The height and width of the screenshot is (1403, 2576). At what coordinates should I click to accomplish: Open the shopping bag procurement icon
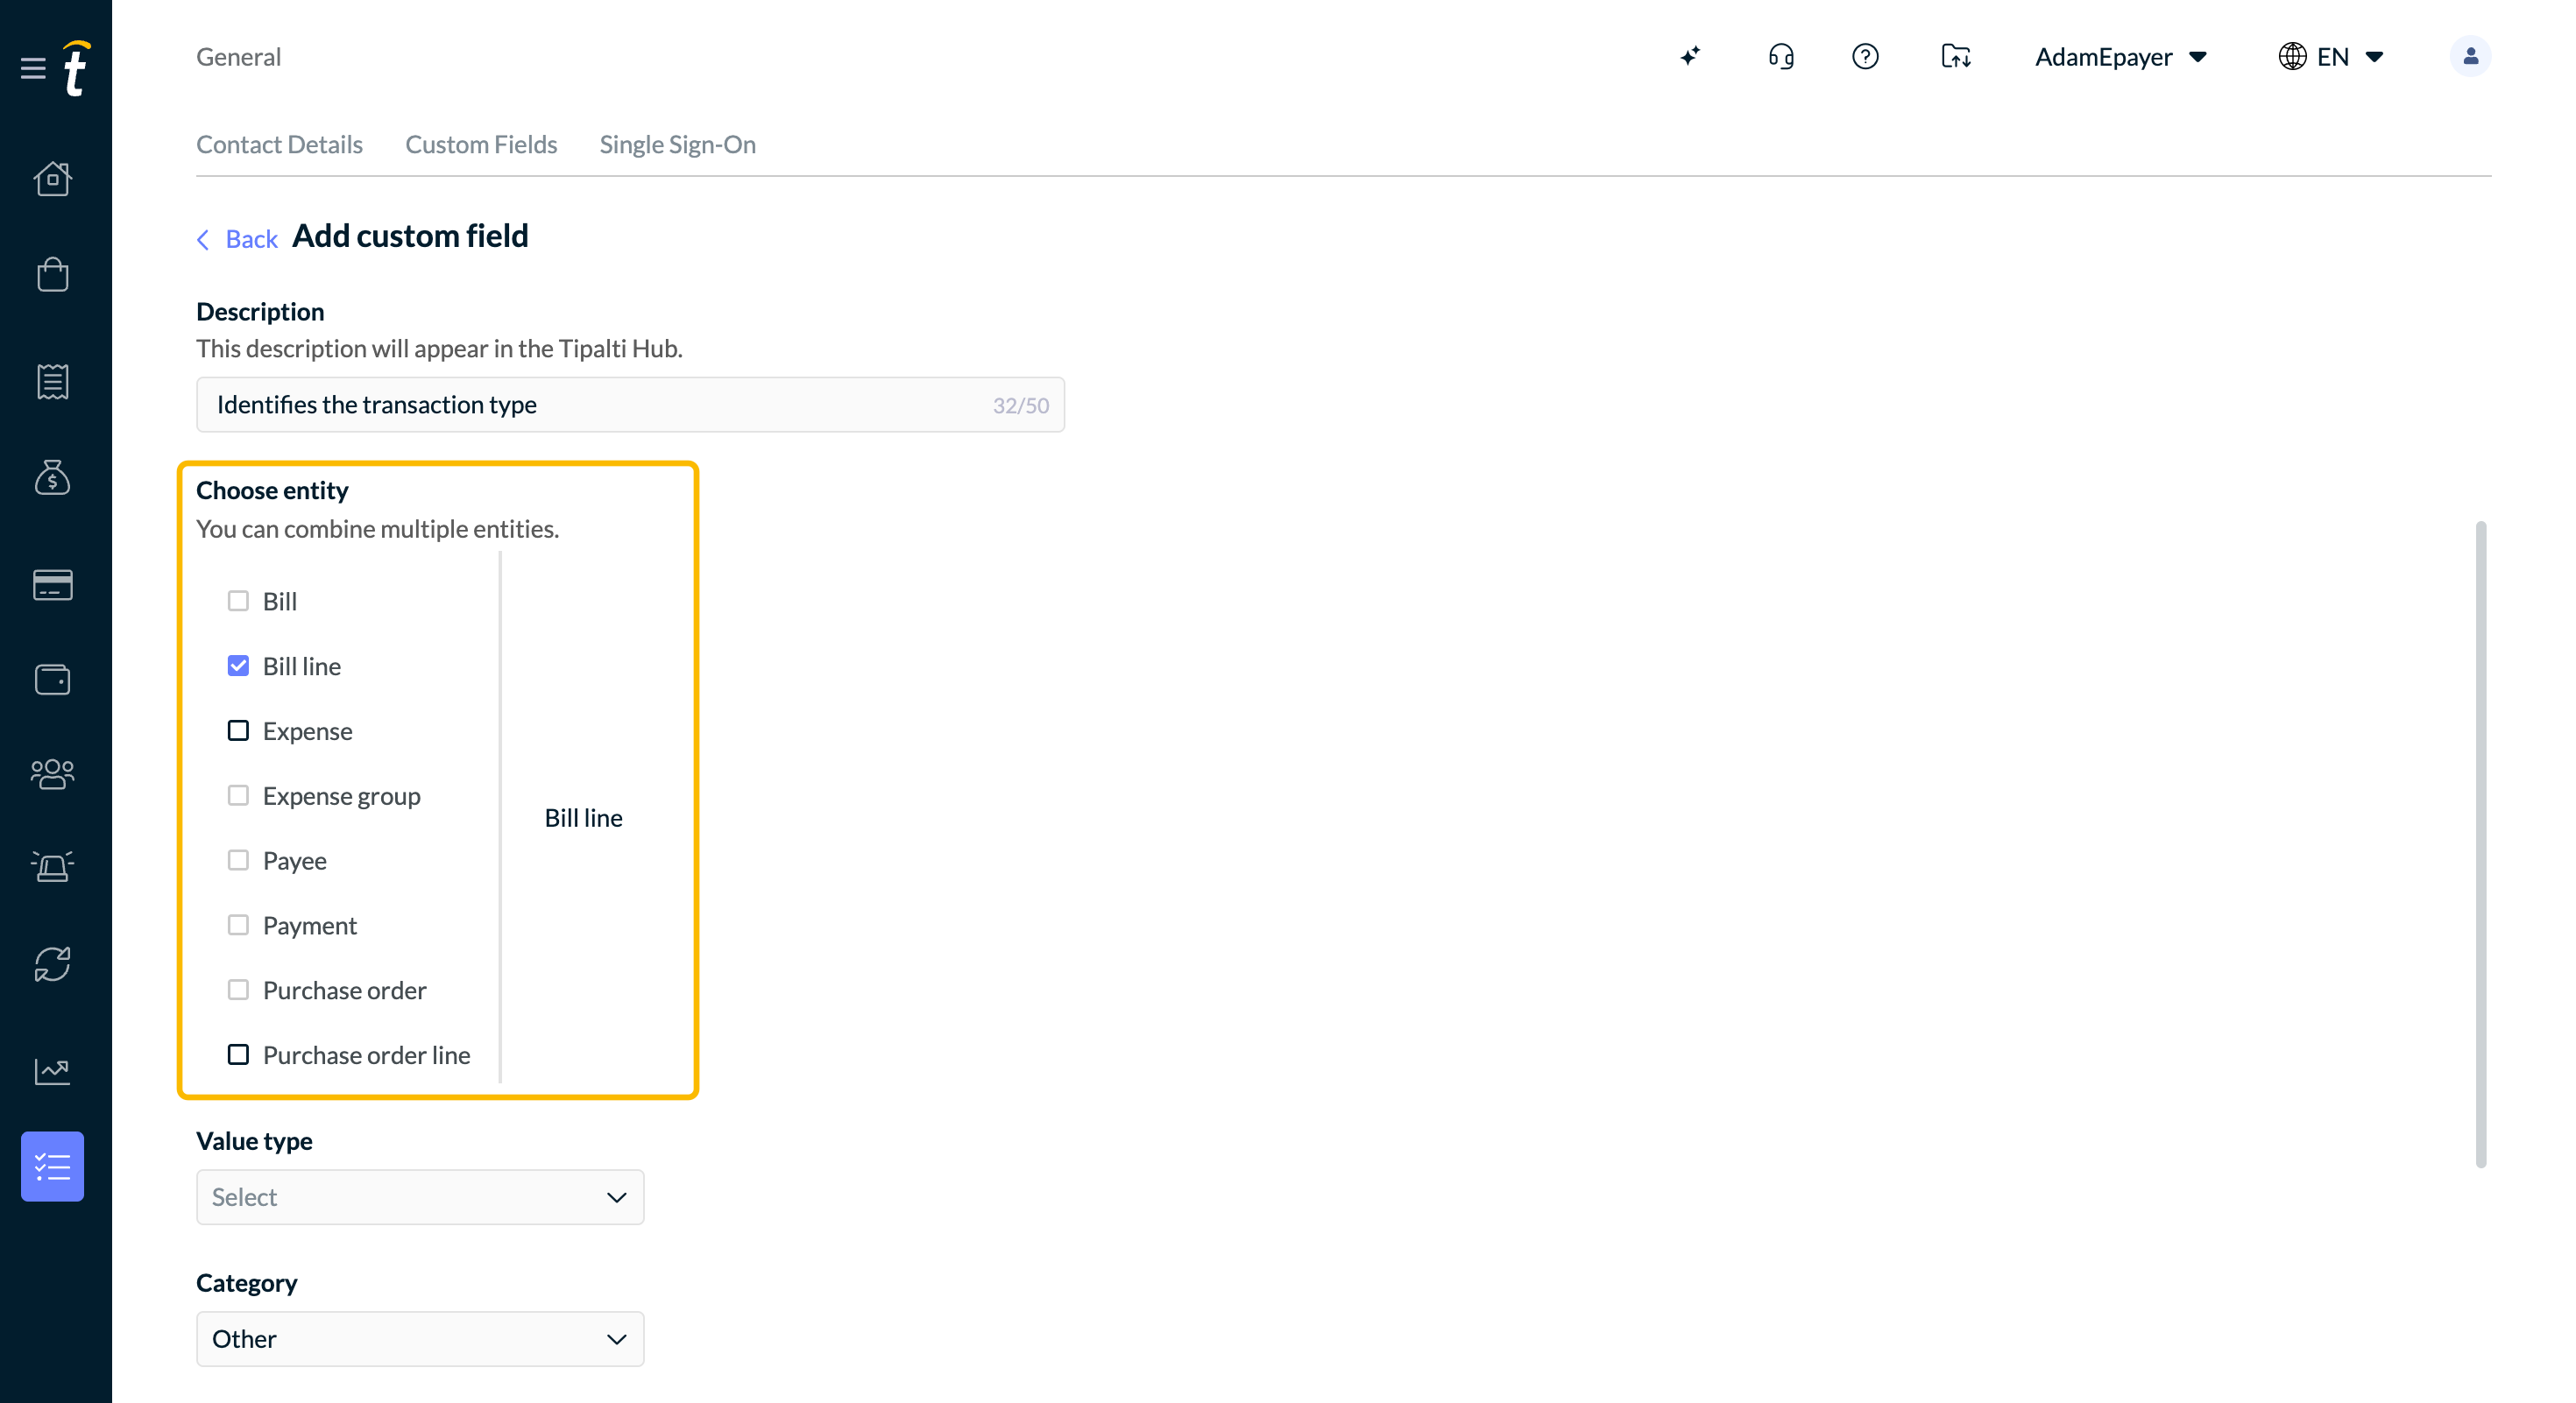click(52, 274)
